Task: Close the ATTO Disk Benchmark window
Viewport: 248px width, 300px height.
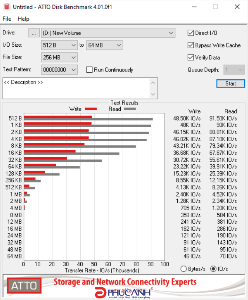Action: [237, 7]
